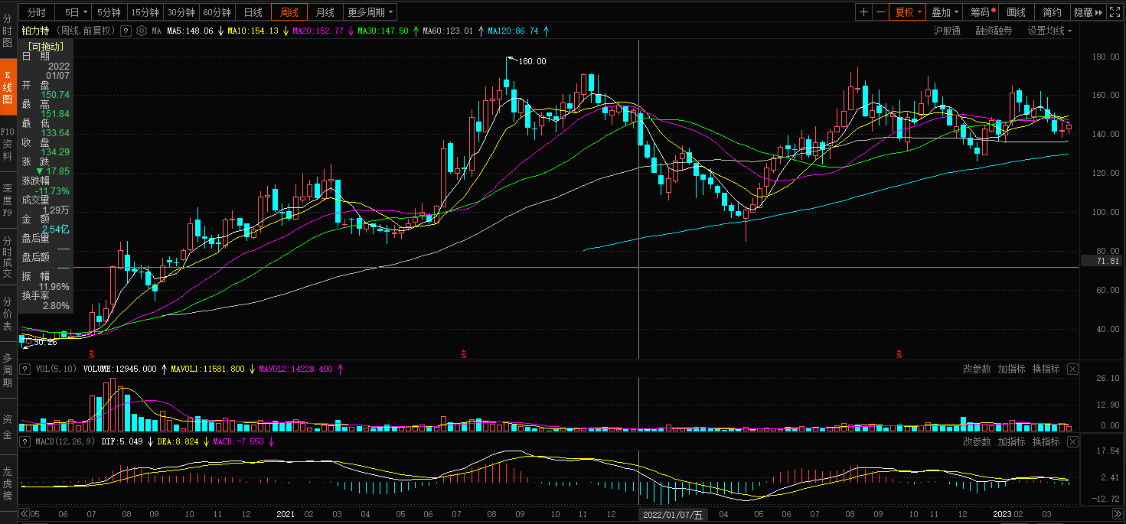Click the zoom in plus icon

click(x=864, y=12)
